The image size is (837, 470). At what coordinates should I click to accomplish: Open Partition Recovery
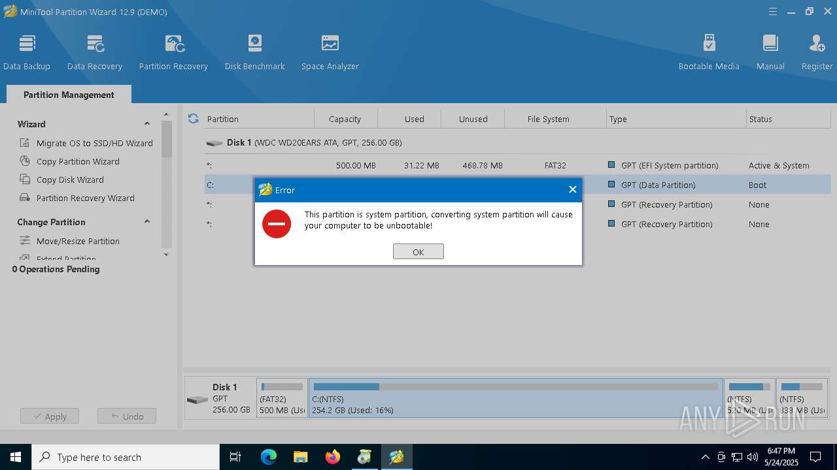point(173,52)
